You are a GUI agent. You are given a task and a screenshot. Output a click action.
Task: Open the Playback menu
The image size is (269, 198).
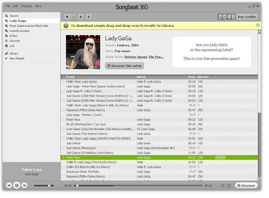pos(26,6)
